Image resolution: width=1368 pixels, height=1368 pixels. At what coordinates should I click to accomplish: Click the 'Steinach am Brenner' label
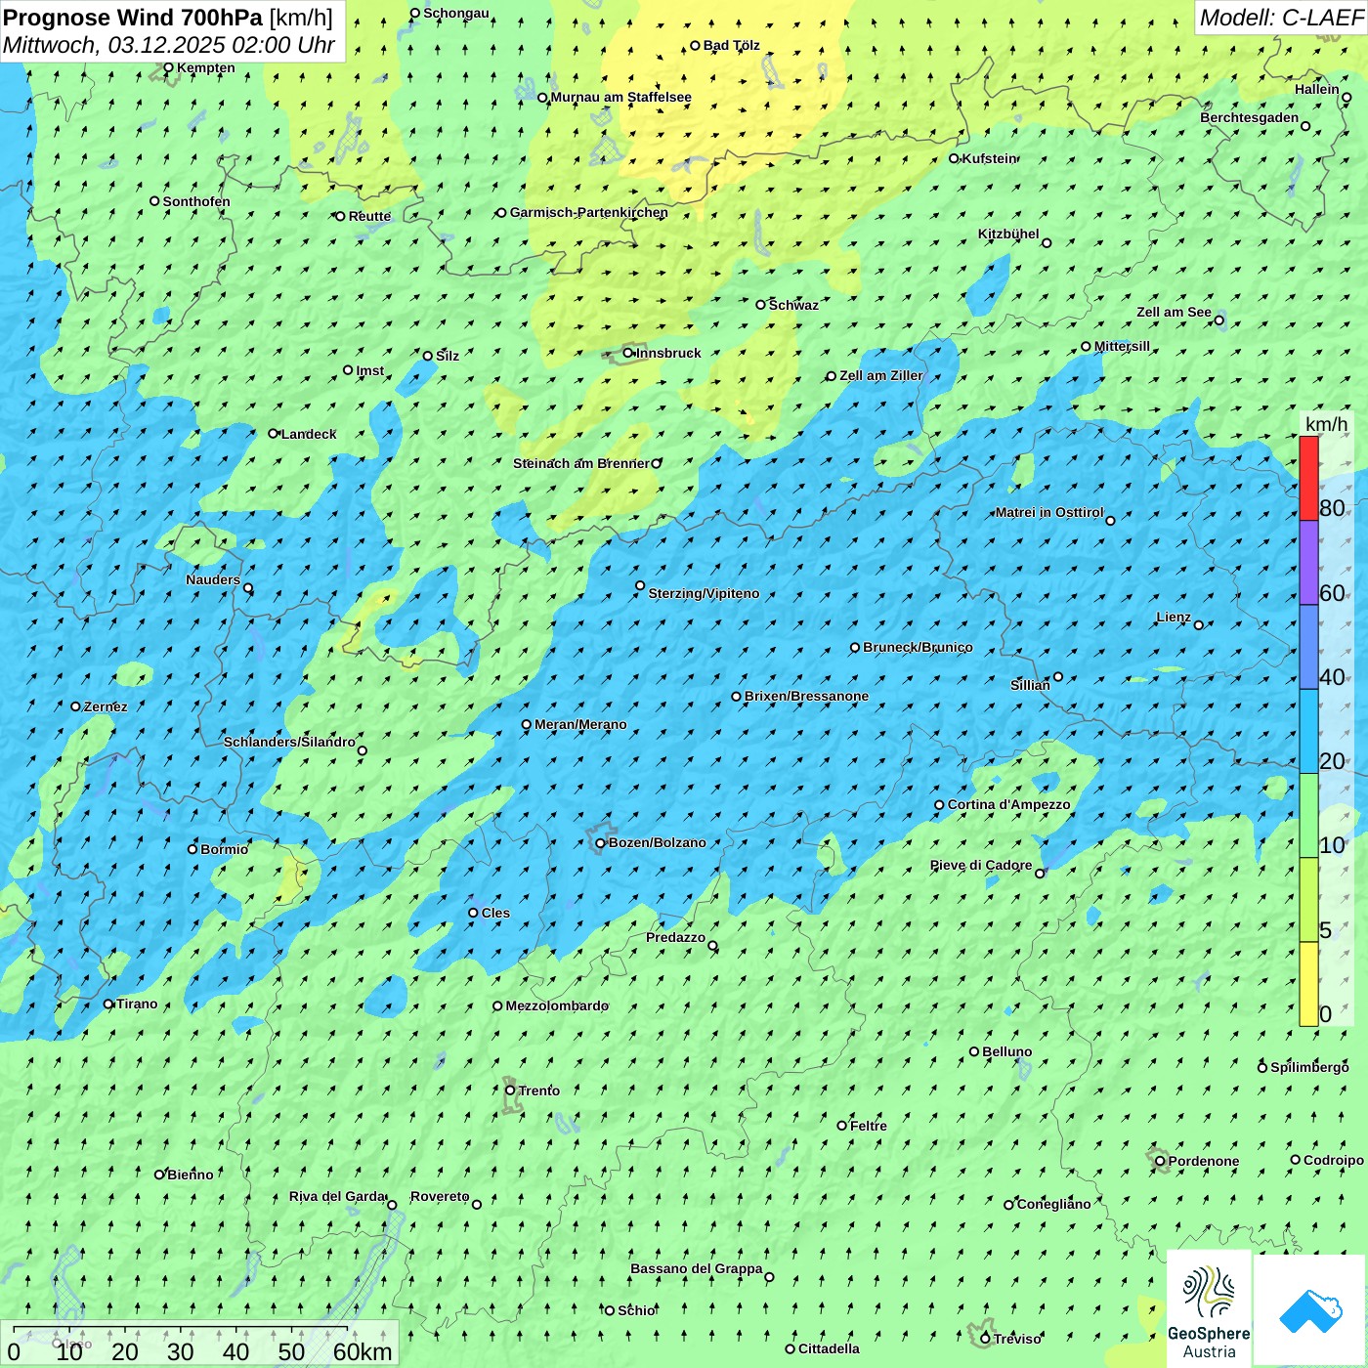click(581, 464)
